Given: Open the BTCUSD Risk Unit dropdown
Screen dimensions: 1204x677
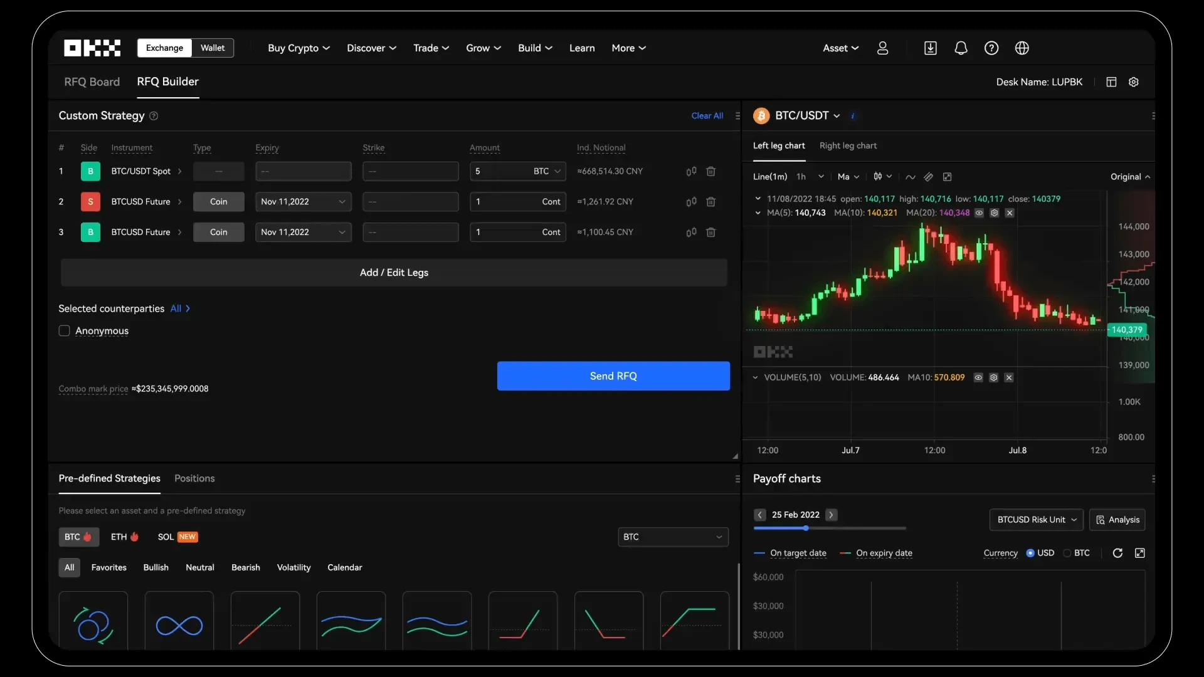Looking at the screenshot, I should (x=1035, y=519).
